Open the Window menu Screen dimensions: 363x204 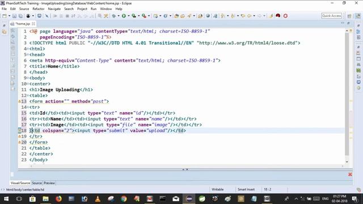point(106,9)
